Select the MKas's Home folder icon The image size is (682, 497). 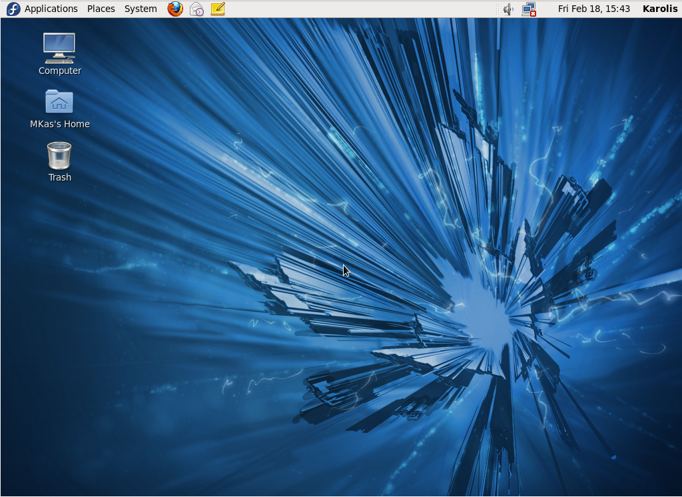[59, 101]
